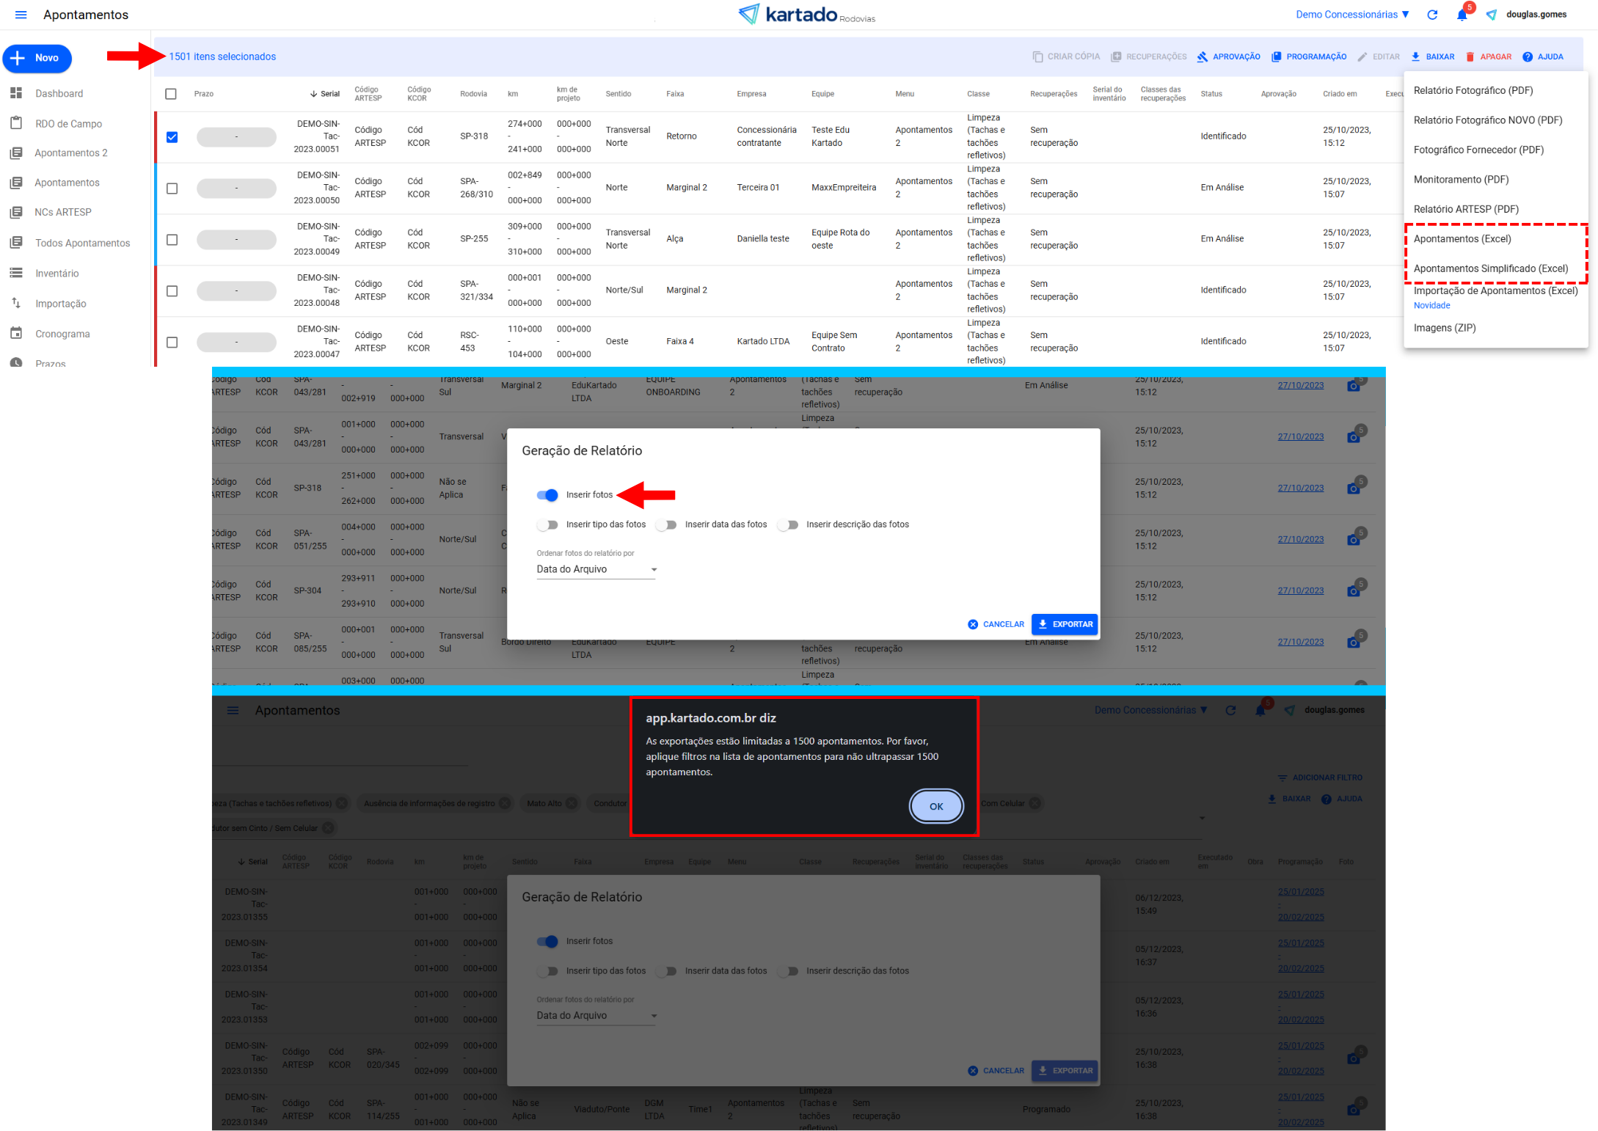Open Data do Arquivo ordering dropdown
This screenshot has width=1598, height=1131.
click(x=596, y=569)
